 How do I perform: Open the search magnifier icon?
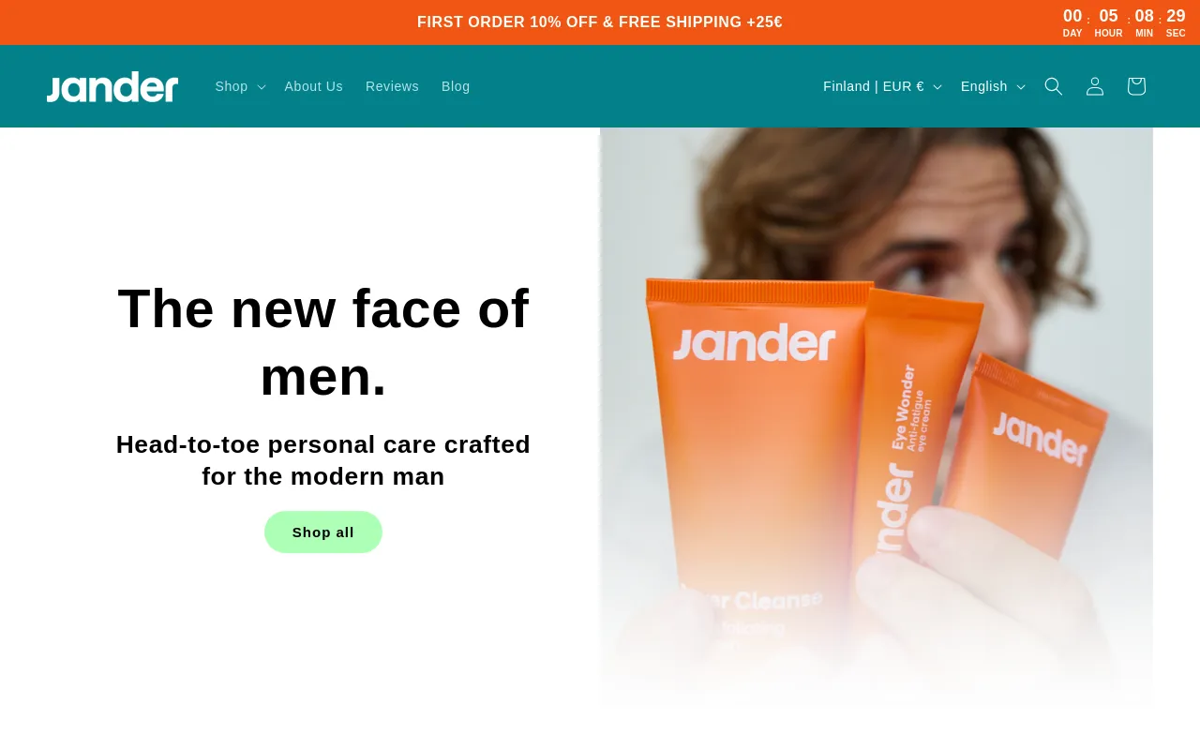click(1054, 86)
